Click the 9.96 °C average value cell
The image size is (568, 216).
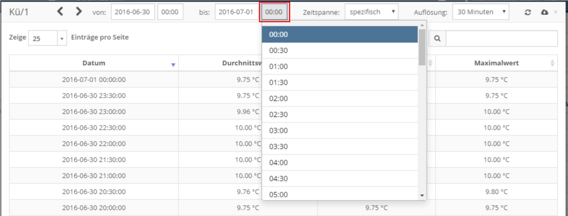pos(248,112)
